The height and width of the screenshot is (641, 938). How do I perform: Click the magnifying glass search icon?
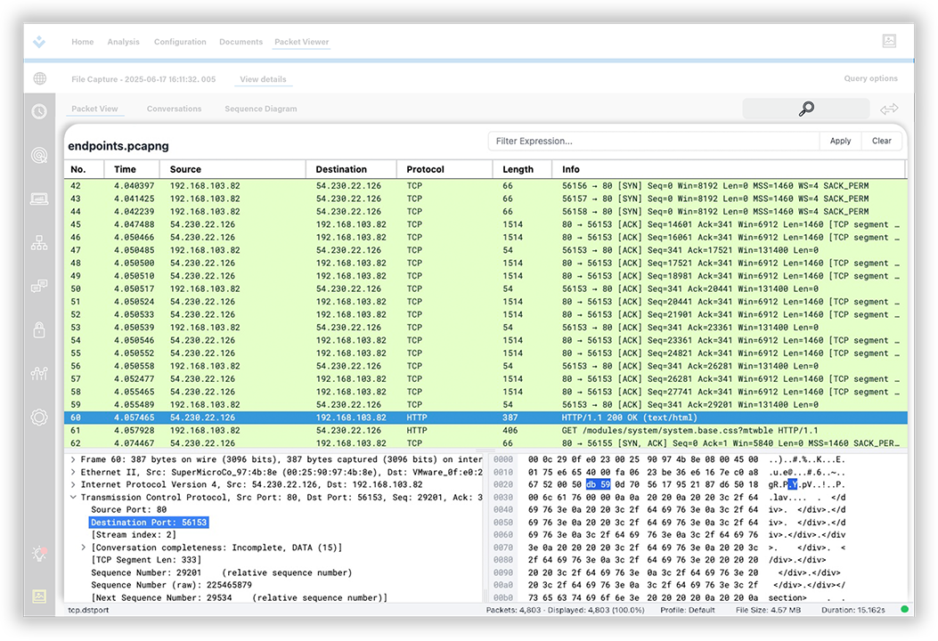pos(806,109)
